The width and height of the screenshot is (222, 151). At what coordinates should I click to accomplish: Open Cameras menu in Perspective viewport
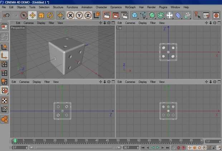click(x=29, y=23)
